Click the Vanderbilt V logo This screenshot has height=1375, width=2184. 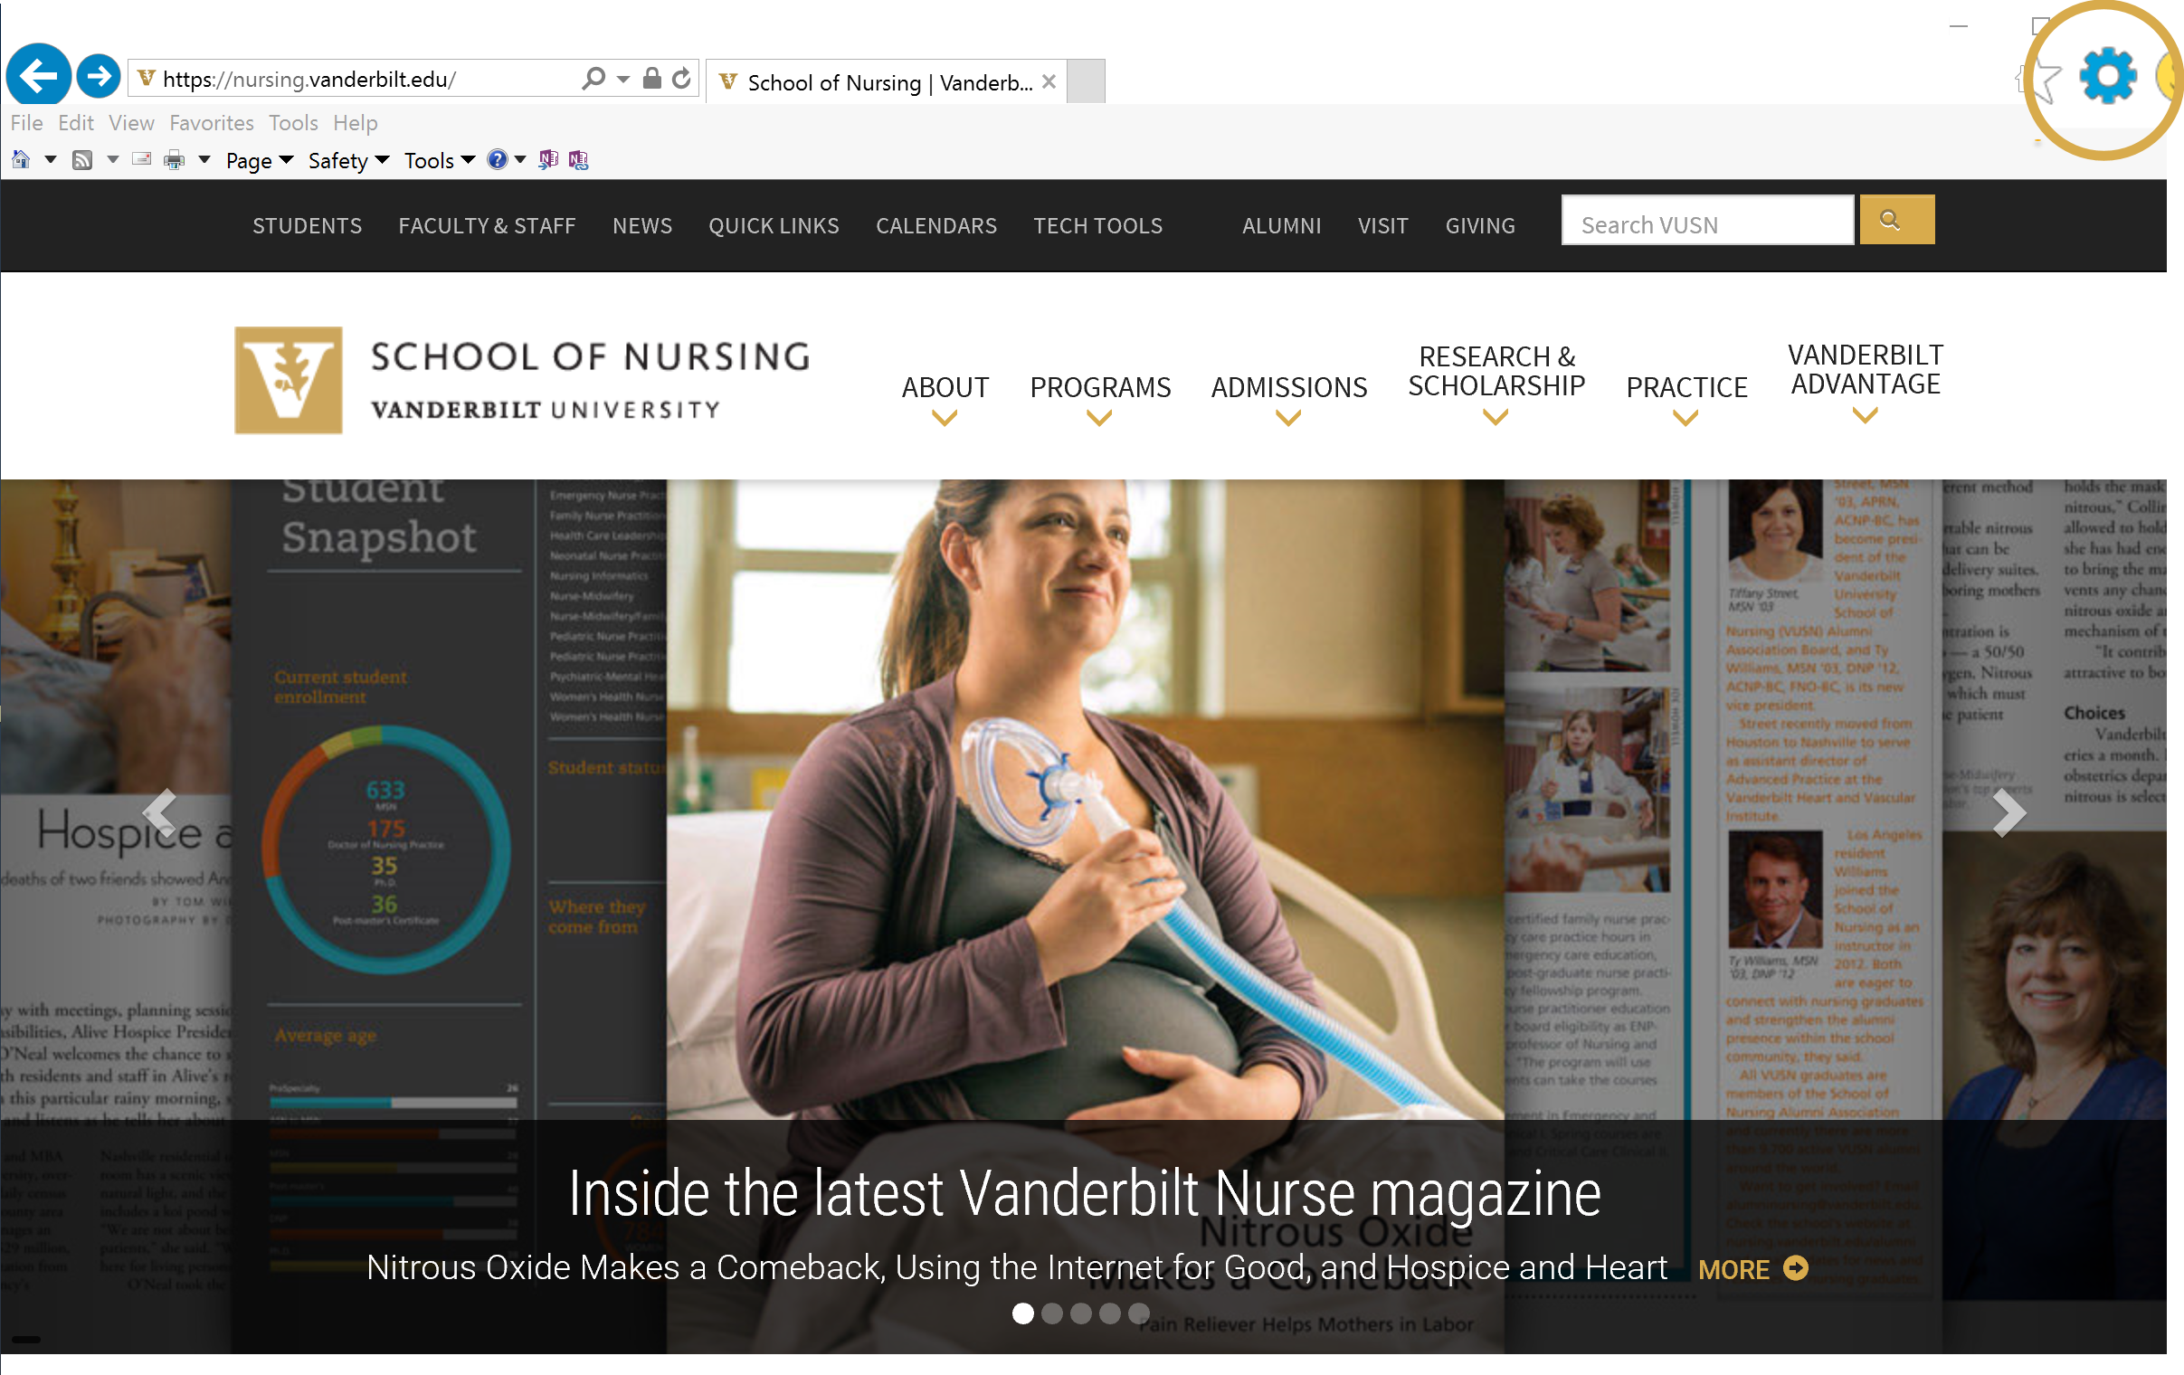click(289, 380)
